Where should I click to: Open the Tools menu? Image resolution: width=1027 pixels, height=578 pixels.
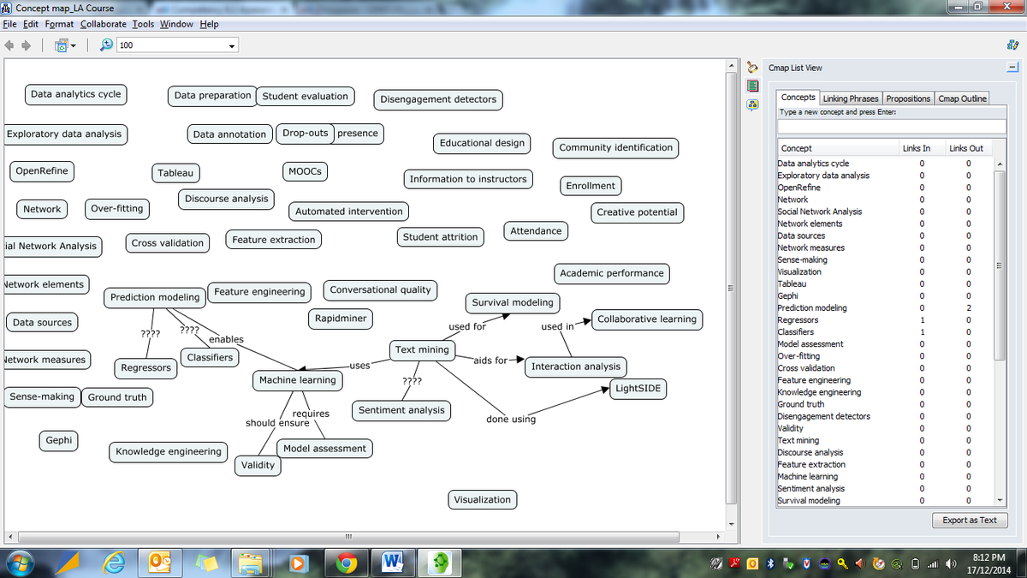(143, 24)
